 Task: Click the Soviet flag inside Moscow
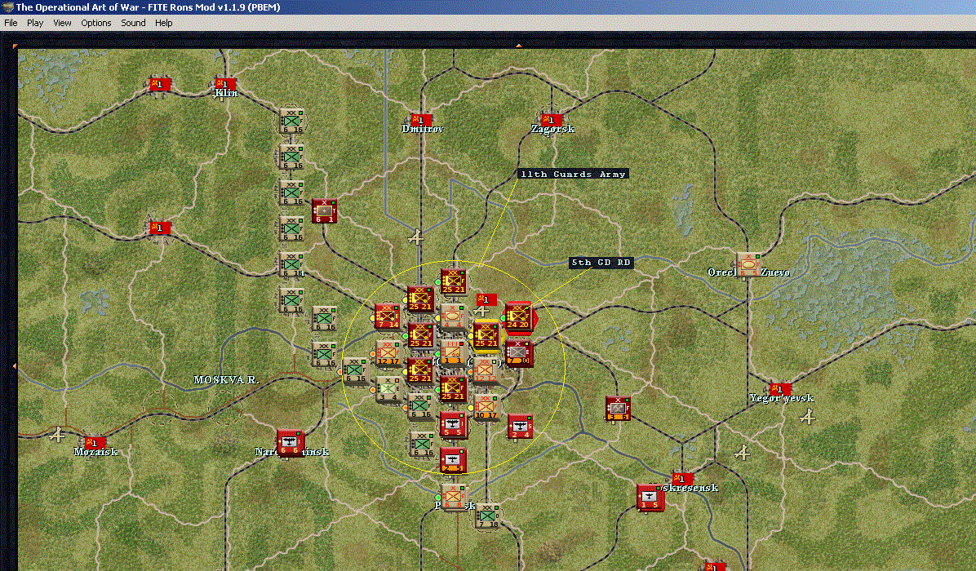point(486,299)
